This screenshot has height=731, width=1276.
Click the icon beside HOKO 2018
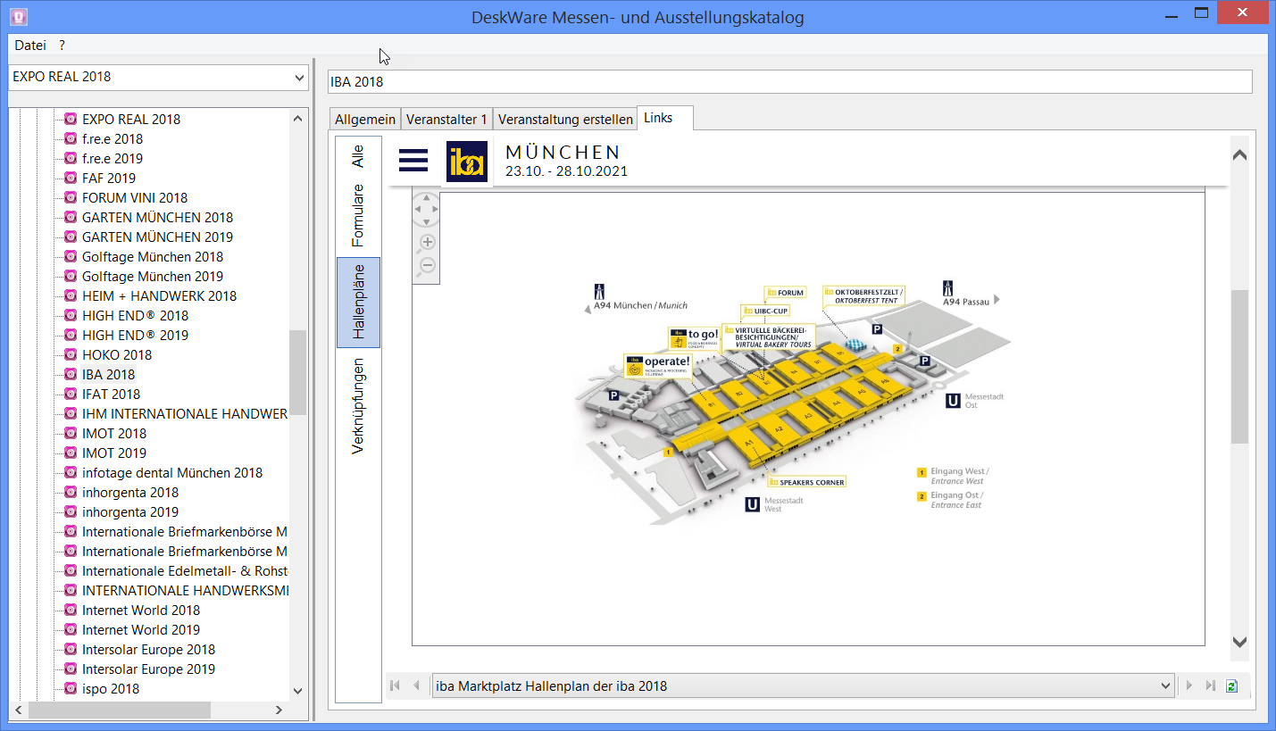pyautogui.click(x=71, y=354)
